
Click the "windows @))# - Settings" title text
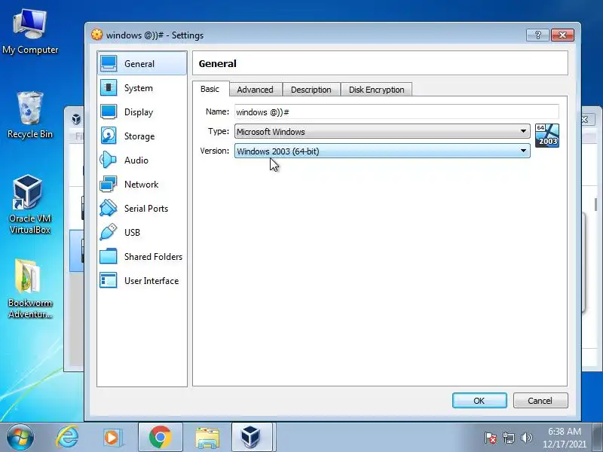coord(155,35)
